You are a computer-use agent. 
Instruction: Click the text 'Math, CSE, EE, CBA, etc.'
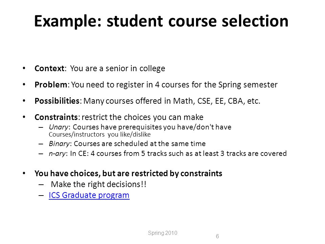[x=217, y=101]
